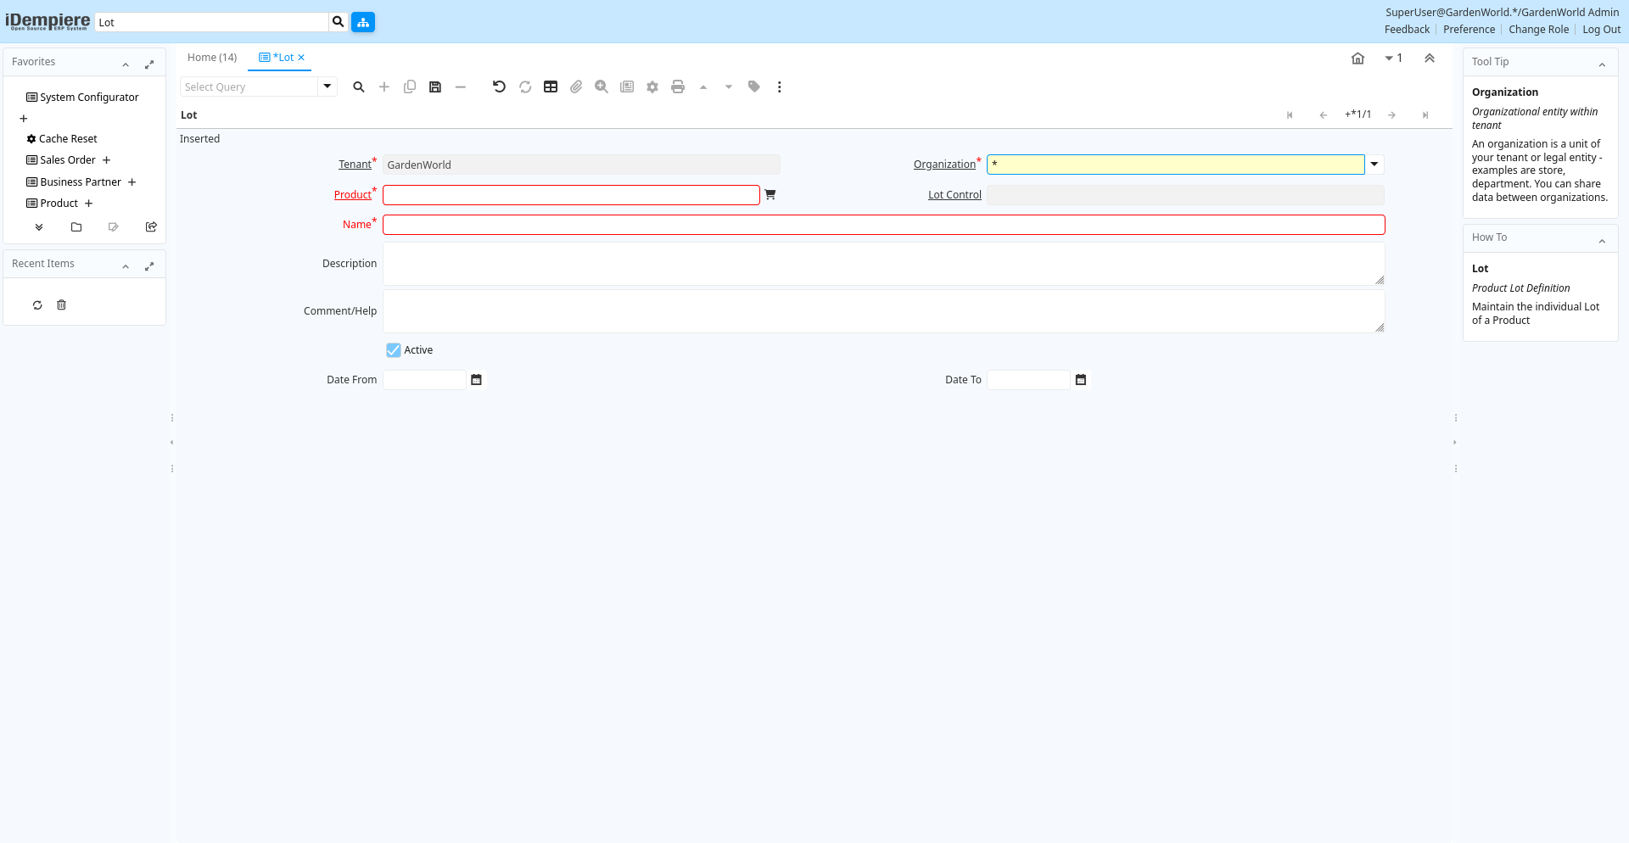Click the menu tree icon beside search

[363, 22]
